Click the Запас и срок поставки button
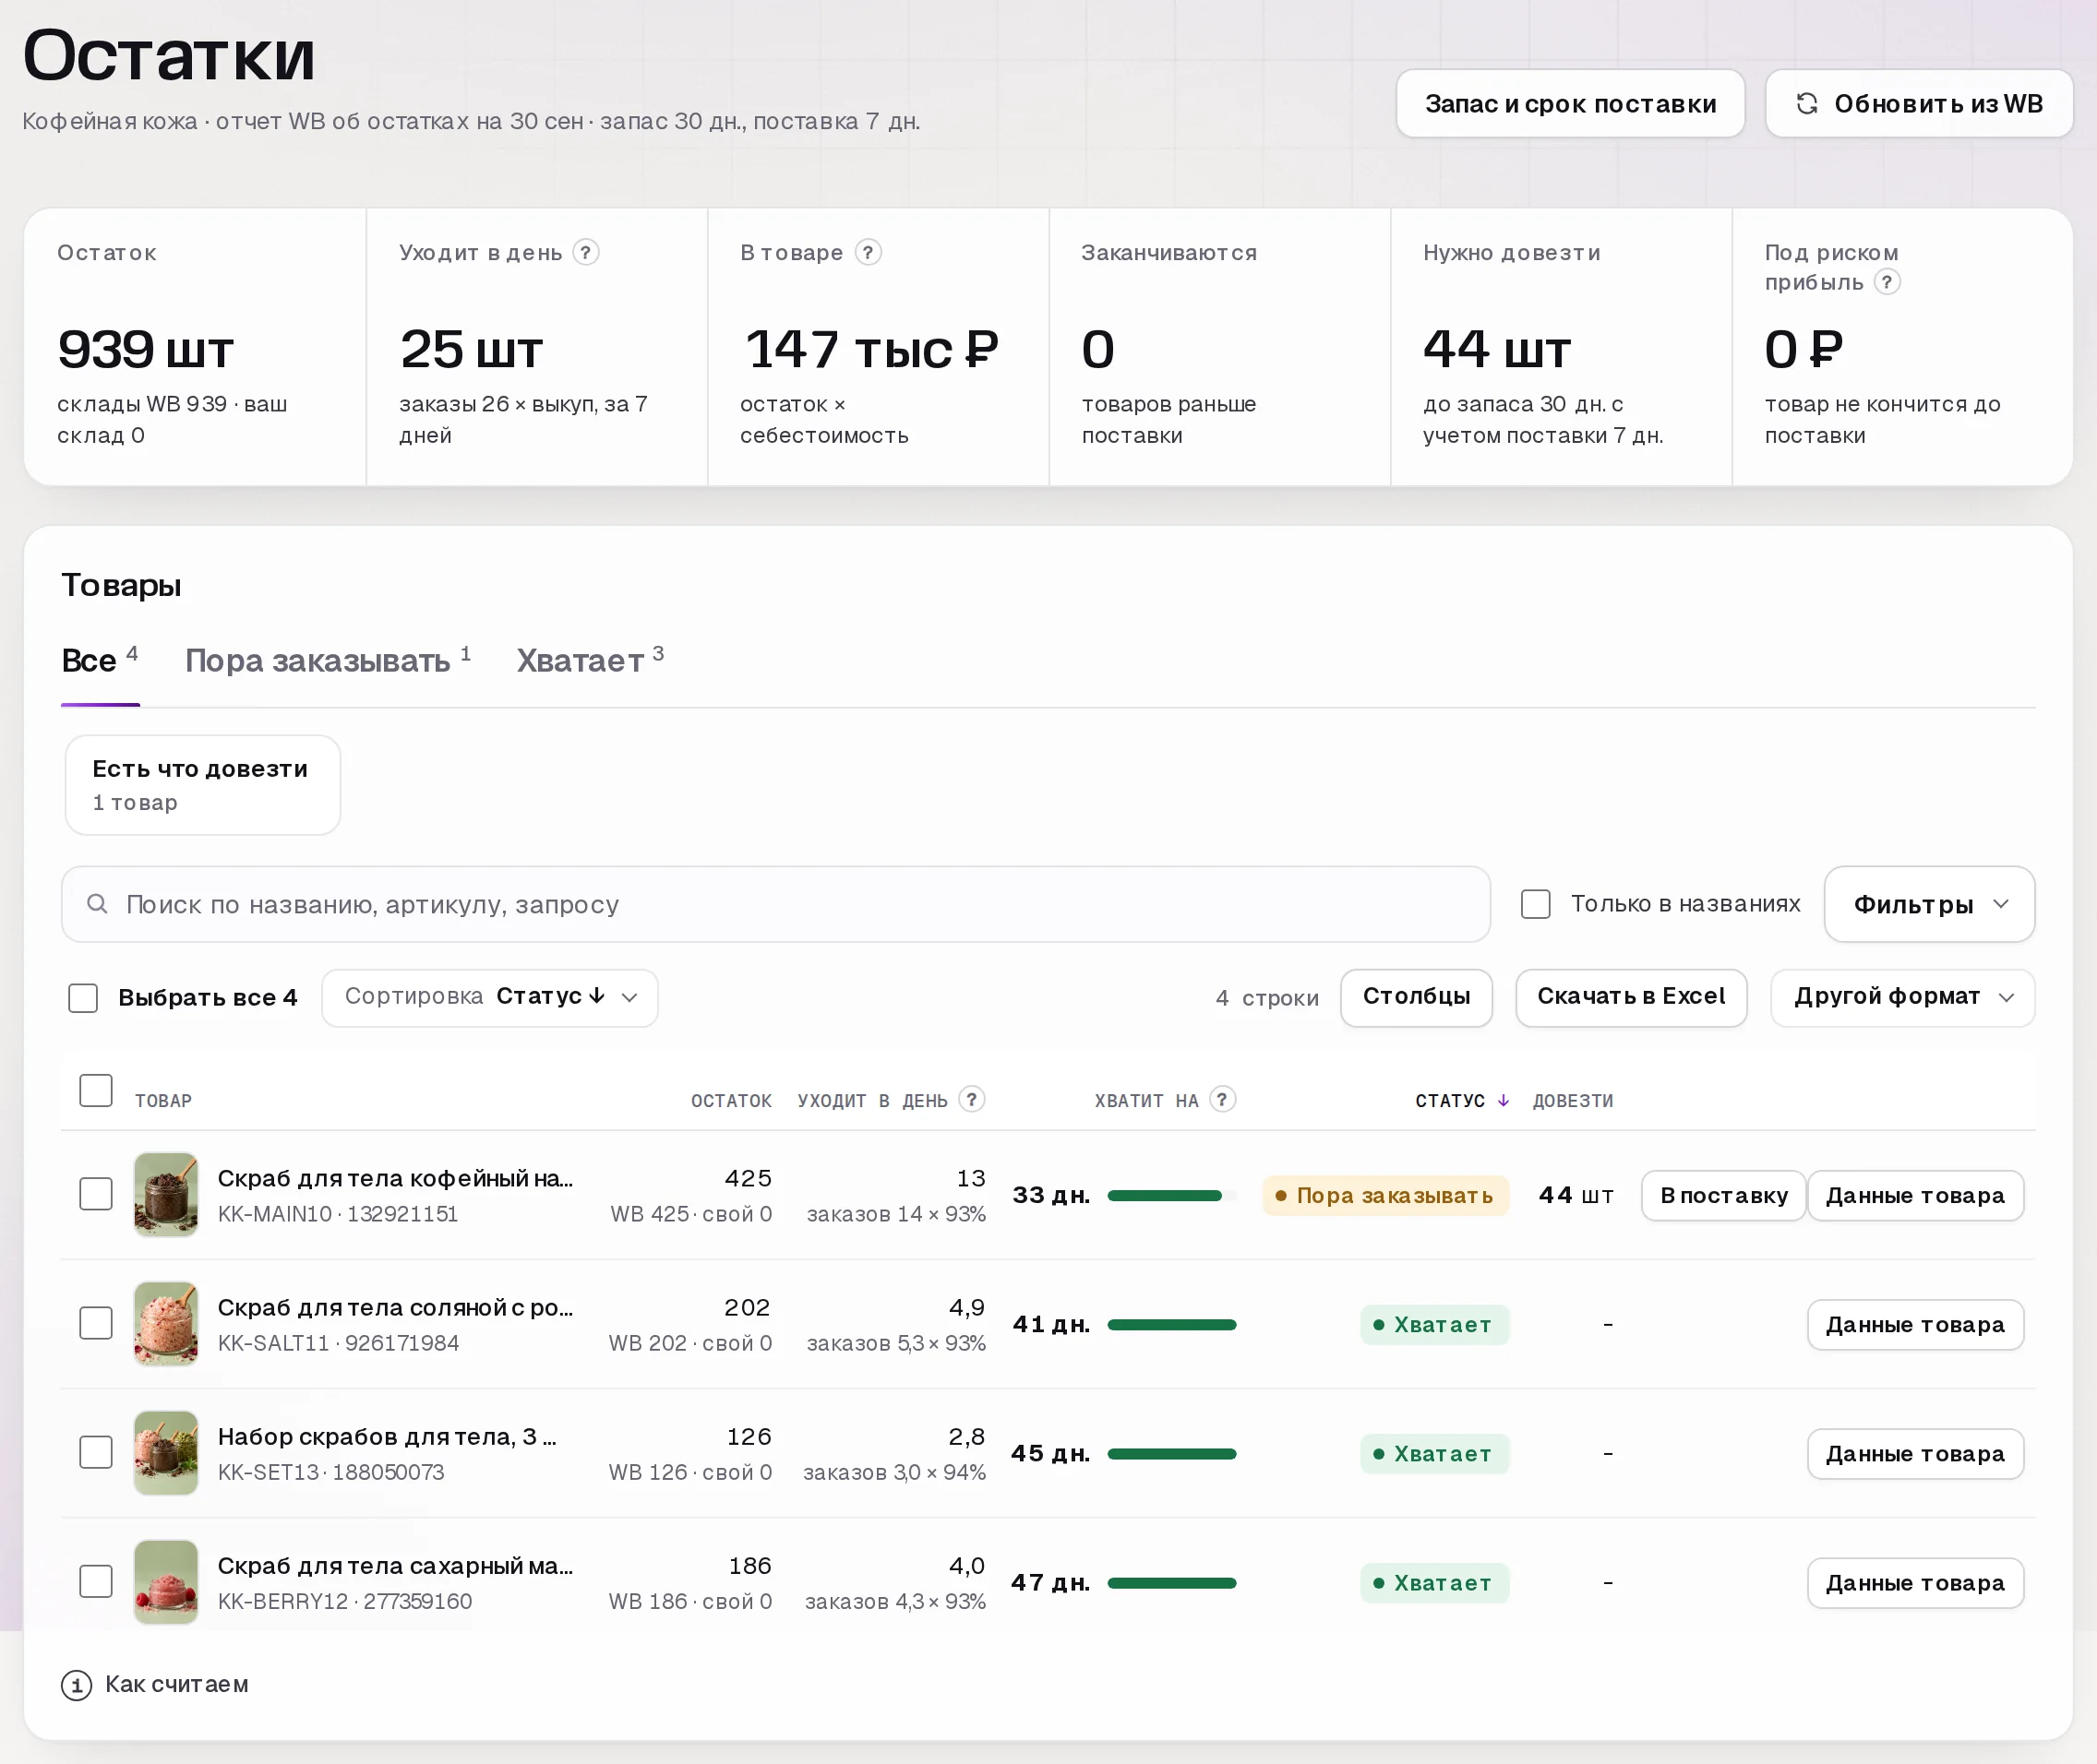Viewport: 2097px width, 1764px height. click(1570, 104)
